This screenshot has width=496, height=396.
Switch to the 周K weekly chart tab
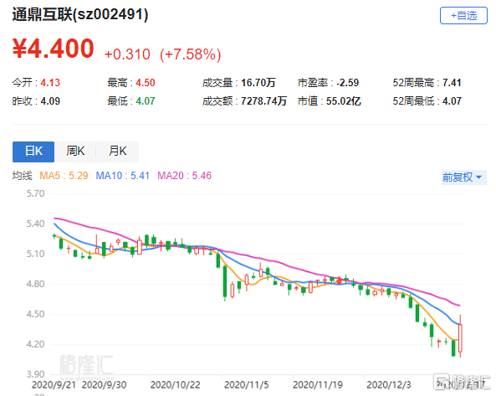pos(75,152)
